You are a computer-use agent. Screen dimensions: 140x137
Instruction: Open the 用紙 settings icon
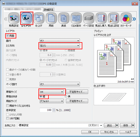pos(51,18)
